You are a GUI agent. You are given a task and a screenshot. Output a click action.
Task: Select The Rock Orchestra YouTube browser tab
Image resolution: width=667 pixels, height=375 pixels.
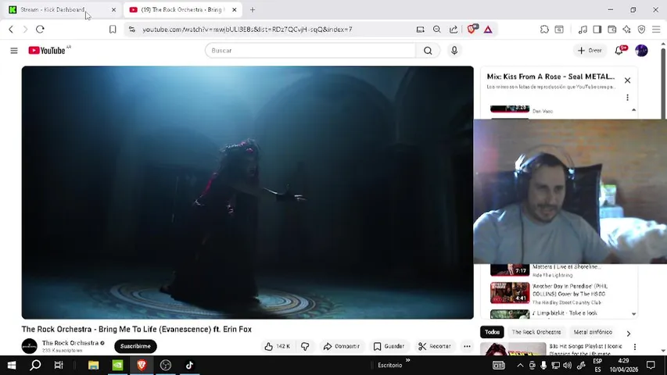click(x=182, y=9)
